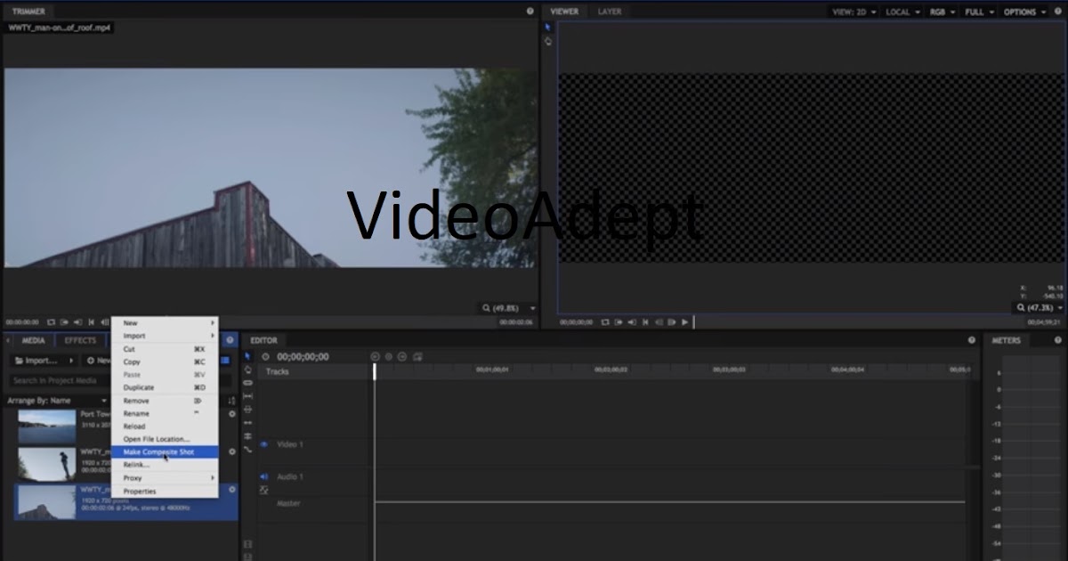The height and width of the screenshot is (561, 1068).
Task: Open the trimmer zoom (49.8%) dropdown
Action: [x=509, y=308]
